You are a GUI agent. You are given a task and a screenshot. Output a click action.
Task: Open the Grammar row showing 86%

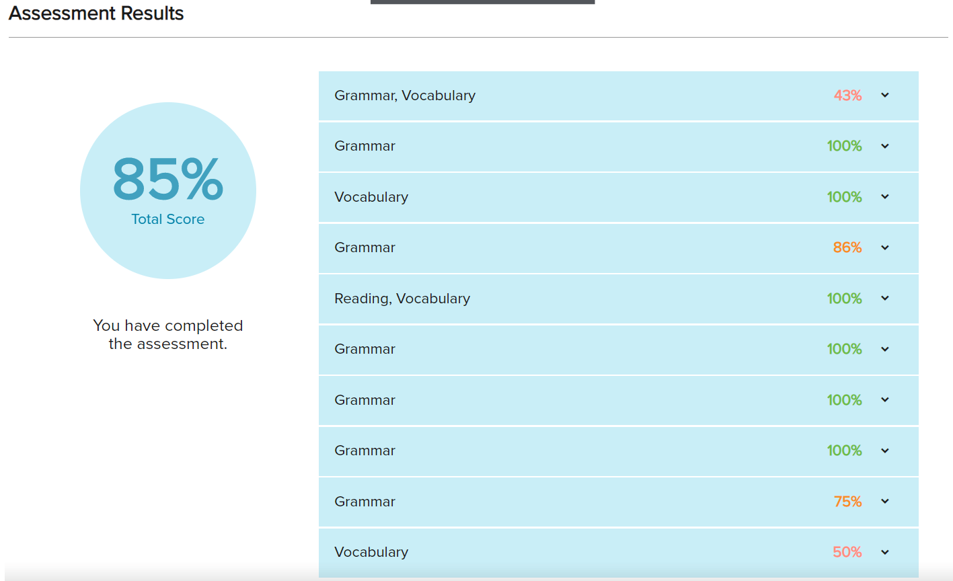(x=619, y=247)
